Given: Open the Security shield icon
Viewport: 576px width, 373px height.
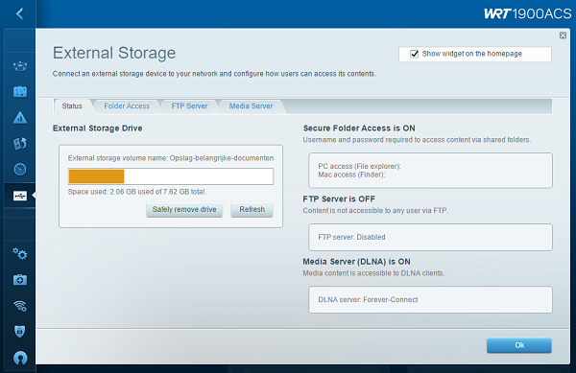Looking at the screenshot, I should (20, 332).
